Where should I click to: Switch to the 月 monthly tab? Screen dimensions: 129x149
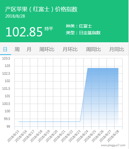pyautogui.click(x=29, y=49)
